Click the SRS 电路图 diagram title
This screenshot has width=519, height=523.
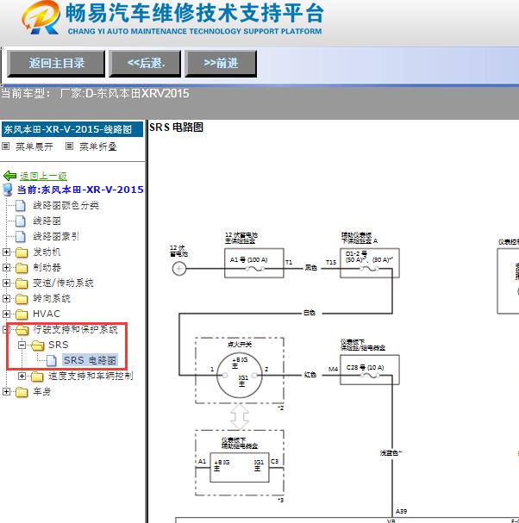(176, 128)
